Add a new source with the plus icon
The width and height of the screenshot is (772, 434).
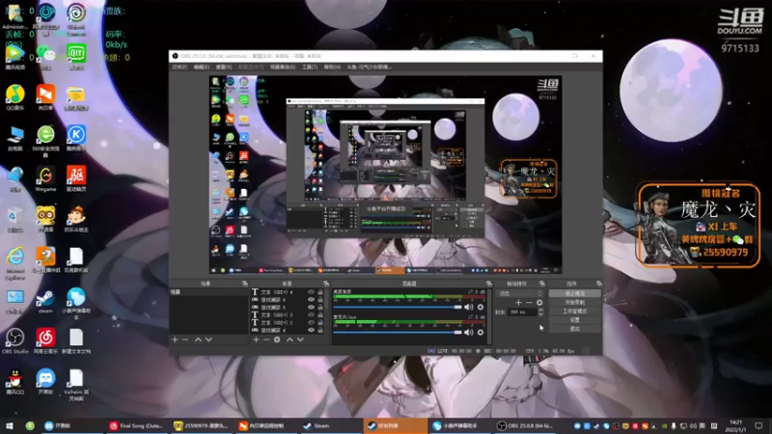click(256, 339)
